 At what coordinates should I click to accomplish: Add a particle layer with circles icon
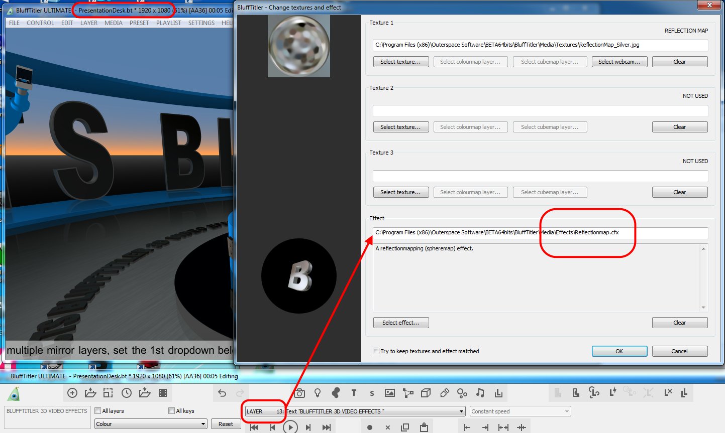(462, 393)
